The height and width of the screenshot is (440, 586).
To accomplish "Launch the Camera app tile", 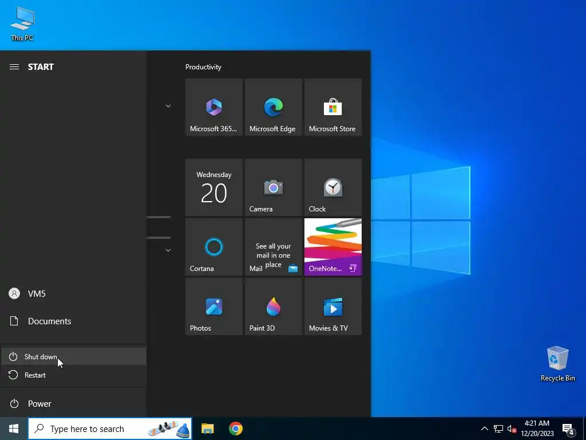I will point(274,187).
